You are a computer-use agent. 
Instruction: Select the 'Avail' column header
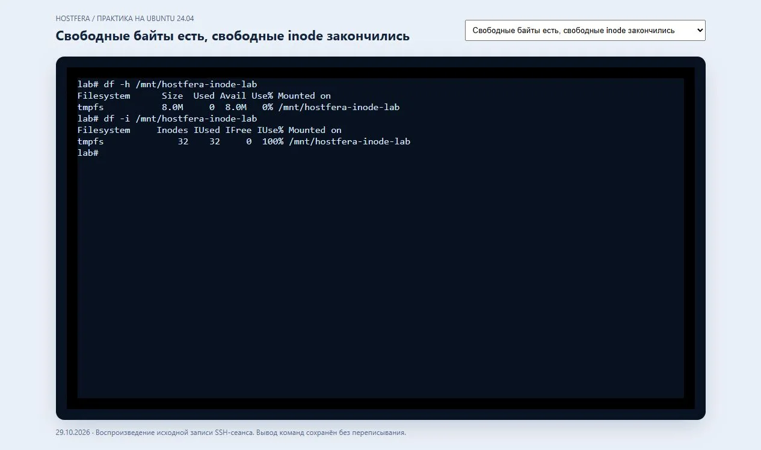click(233, 96)
